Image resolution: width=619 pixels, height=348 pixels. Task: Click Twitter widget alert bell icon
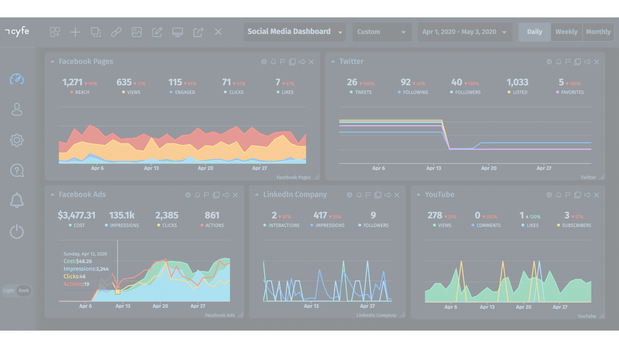tap(559, 62)
